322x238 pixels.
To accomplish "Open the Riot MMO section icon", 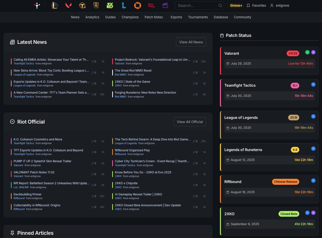I will (x=151, y=5).
